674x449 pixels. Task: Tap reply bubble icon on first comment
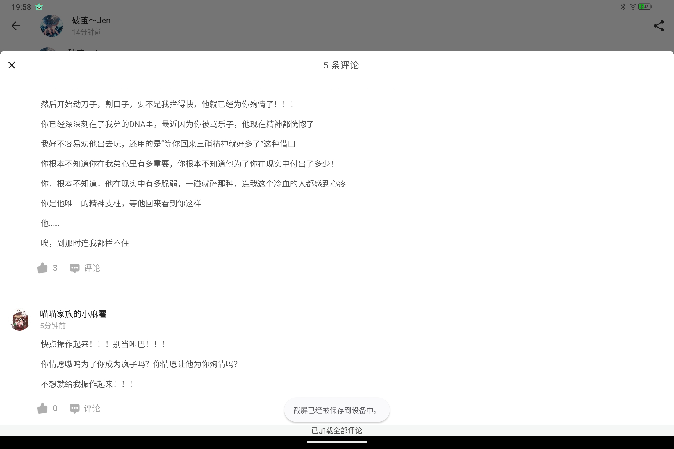tap(74, 268)
